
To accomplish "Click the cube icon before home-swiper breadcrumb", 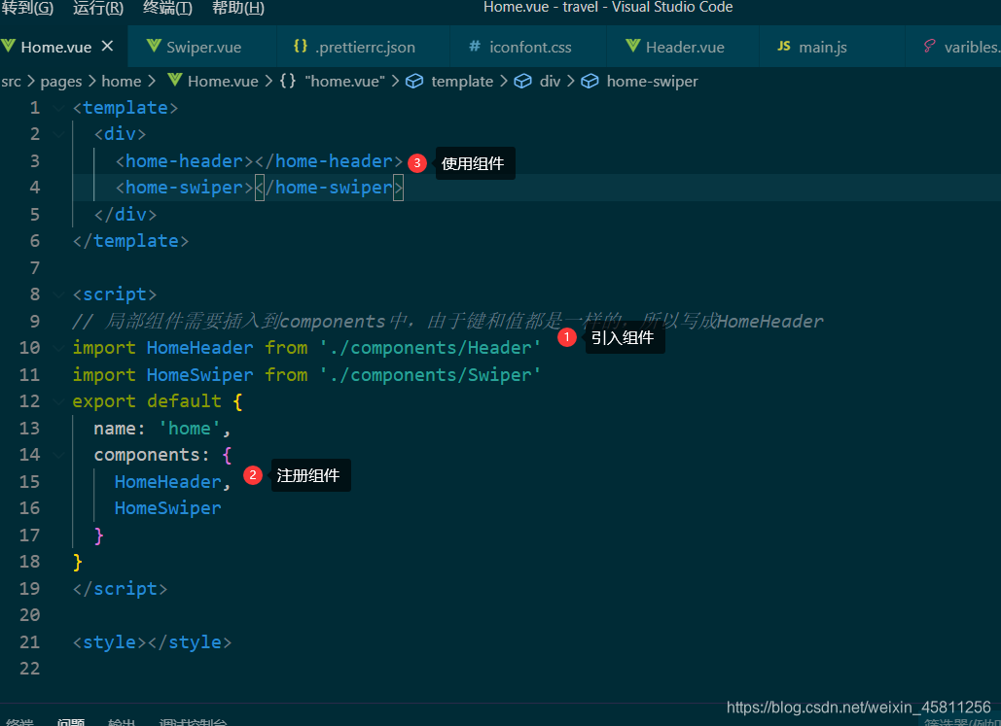I will [x=590, y=81].
